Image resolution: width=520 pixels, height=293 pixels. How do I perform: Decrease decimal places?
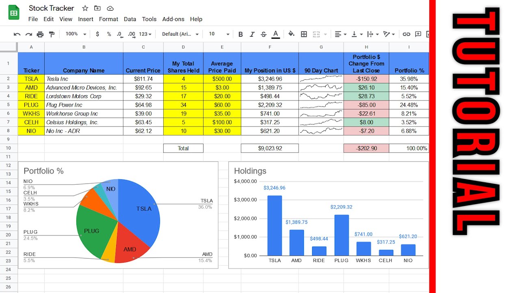coord(119,34)
